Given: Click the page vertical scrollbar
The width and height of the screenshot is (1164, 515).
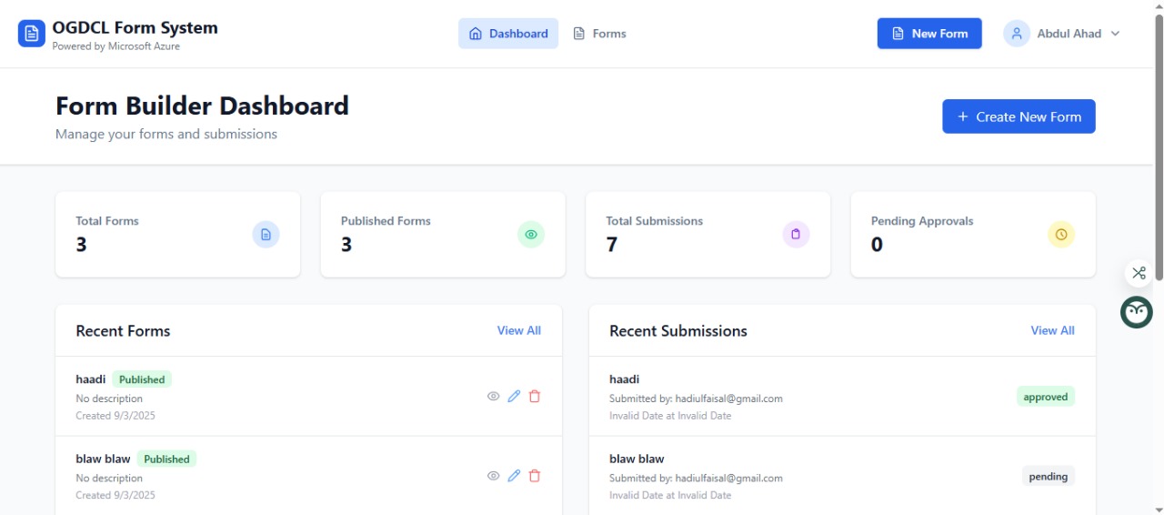Looking at the screenshot, I should click(x=1159, y=146).
